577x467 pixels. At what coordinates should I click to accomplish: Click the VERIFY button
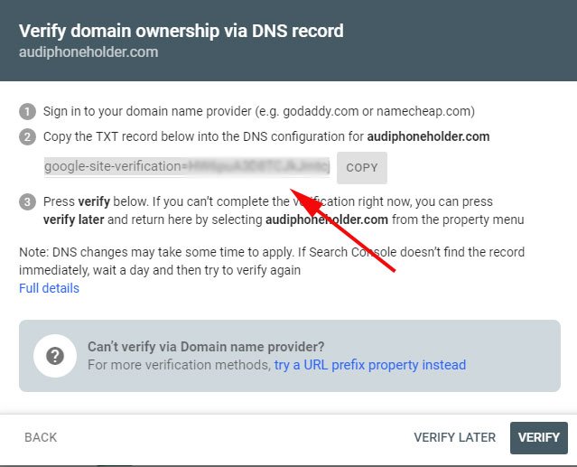coord(539,437)
